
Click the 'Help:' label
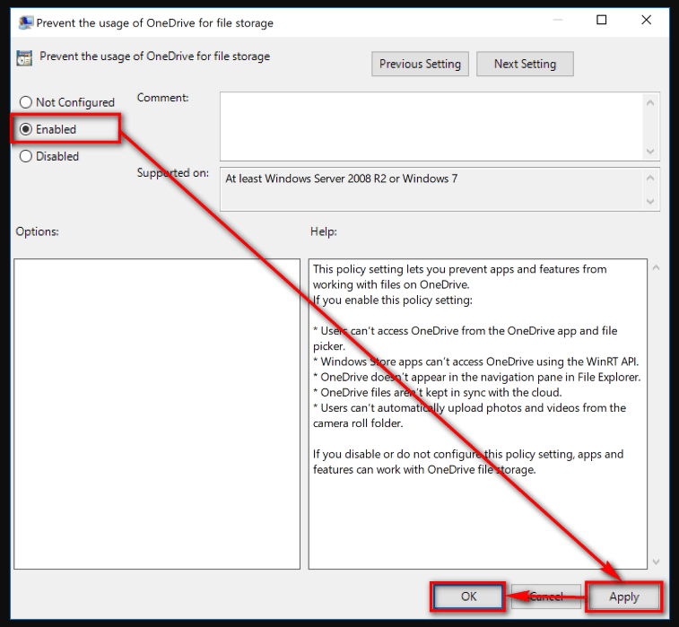tap(324, 231)
